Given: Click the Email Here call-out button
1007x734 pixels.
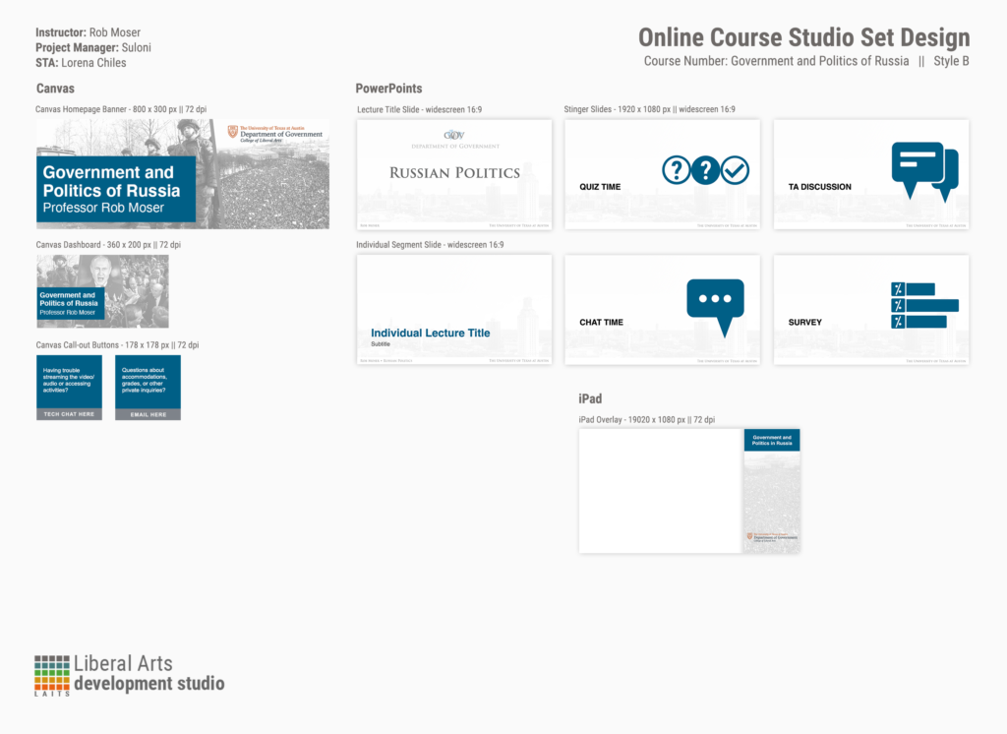Looking at the screenshot, I should click(x=148, y=388).
